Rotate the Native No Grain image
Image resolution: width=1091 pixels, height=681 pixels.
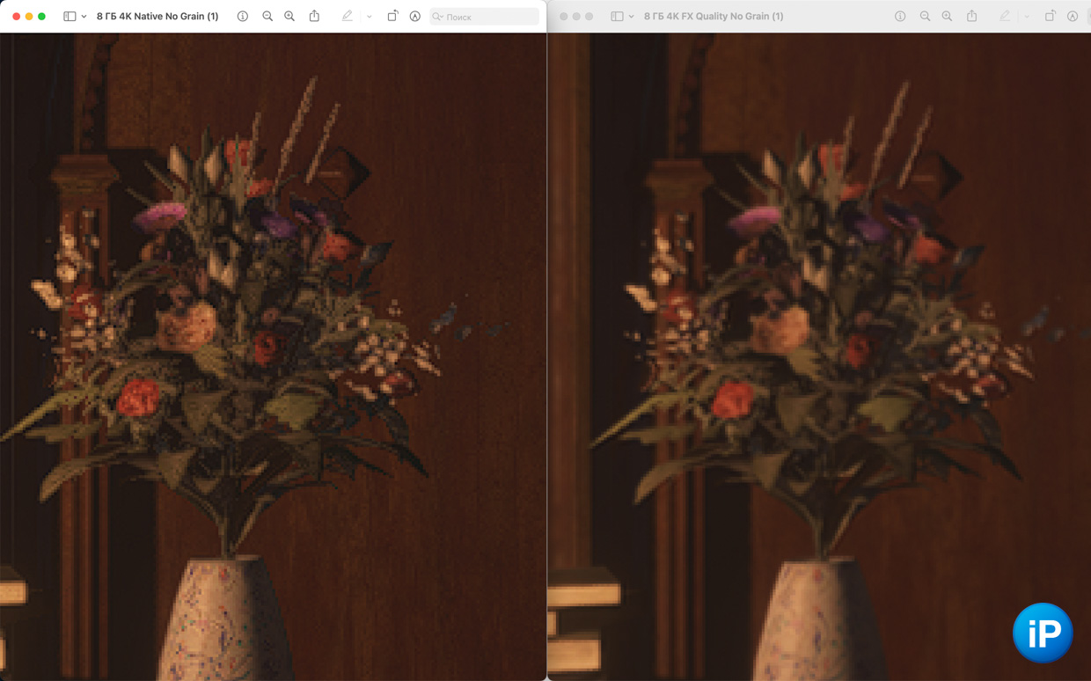click(x=392, y=16)
